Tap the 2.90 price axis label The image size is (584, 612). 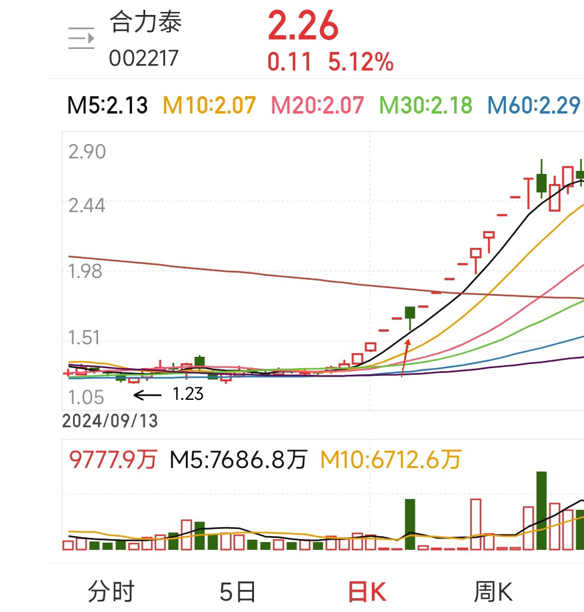coord(87,151)
